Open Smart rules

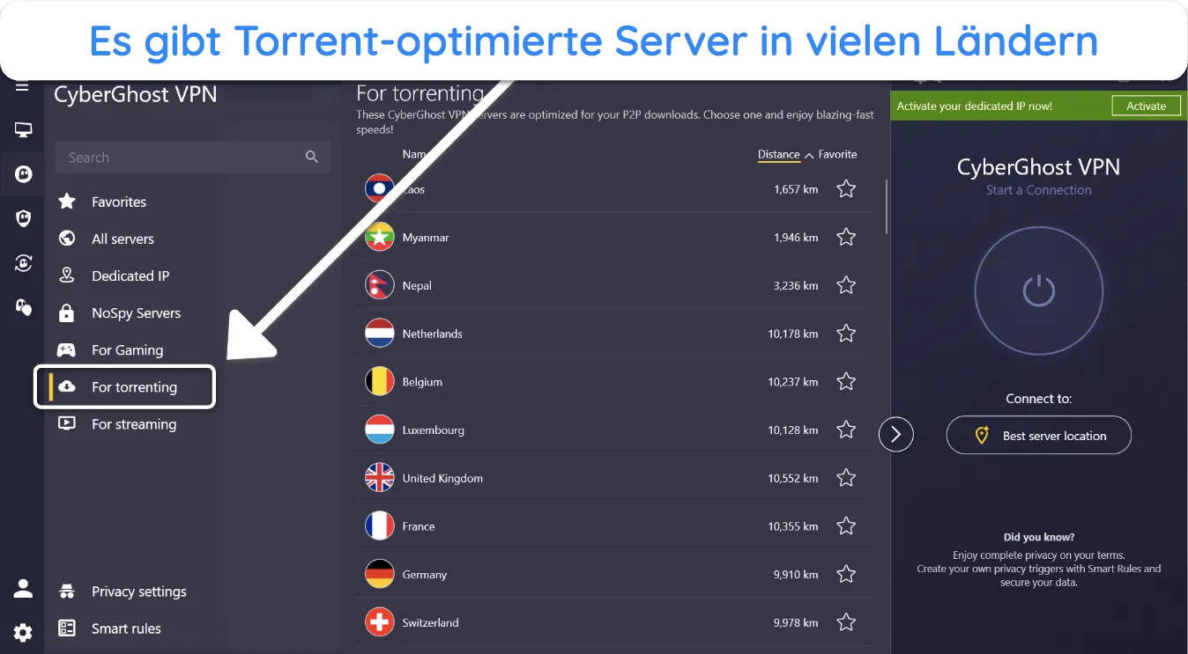coord(126,628)
